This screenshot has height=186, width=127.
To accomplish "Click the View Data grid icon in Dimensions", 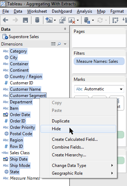I will click(53, 44).
